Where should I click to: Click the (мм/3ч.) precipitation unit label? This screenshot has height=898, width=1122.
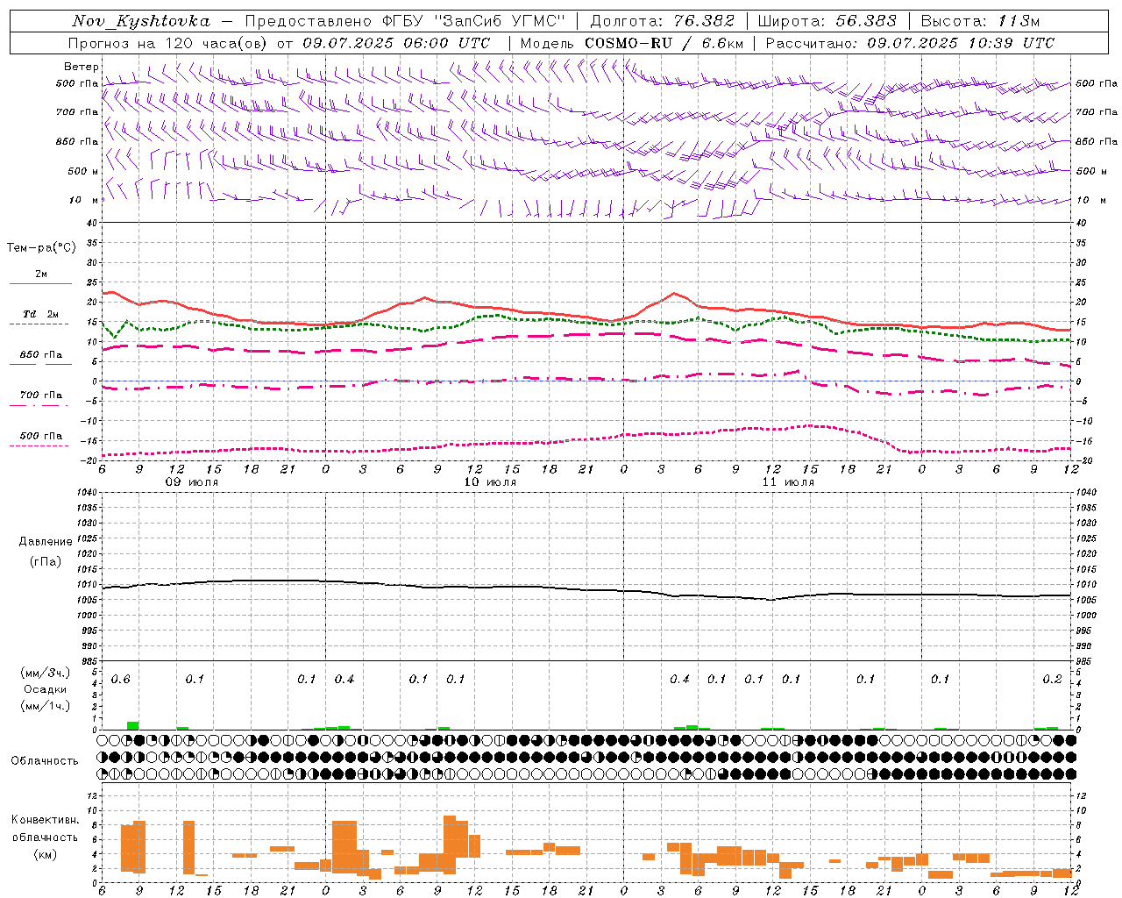click(x=44, y=673)
